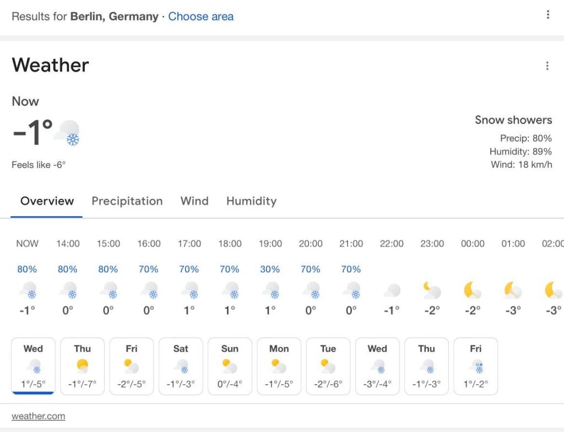Click the 01:00 moon forecast icon
Image resolution: width=564 pixels, height=432 pixels.
pyautogui.click(x=513, y=290)
